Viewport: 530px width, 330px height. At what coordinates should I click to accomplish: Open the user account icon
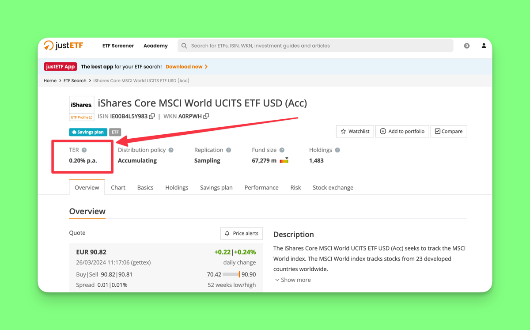(484, 46)
